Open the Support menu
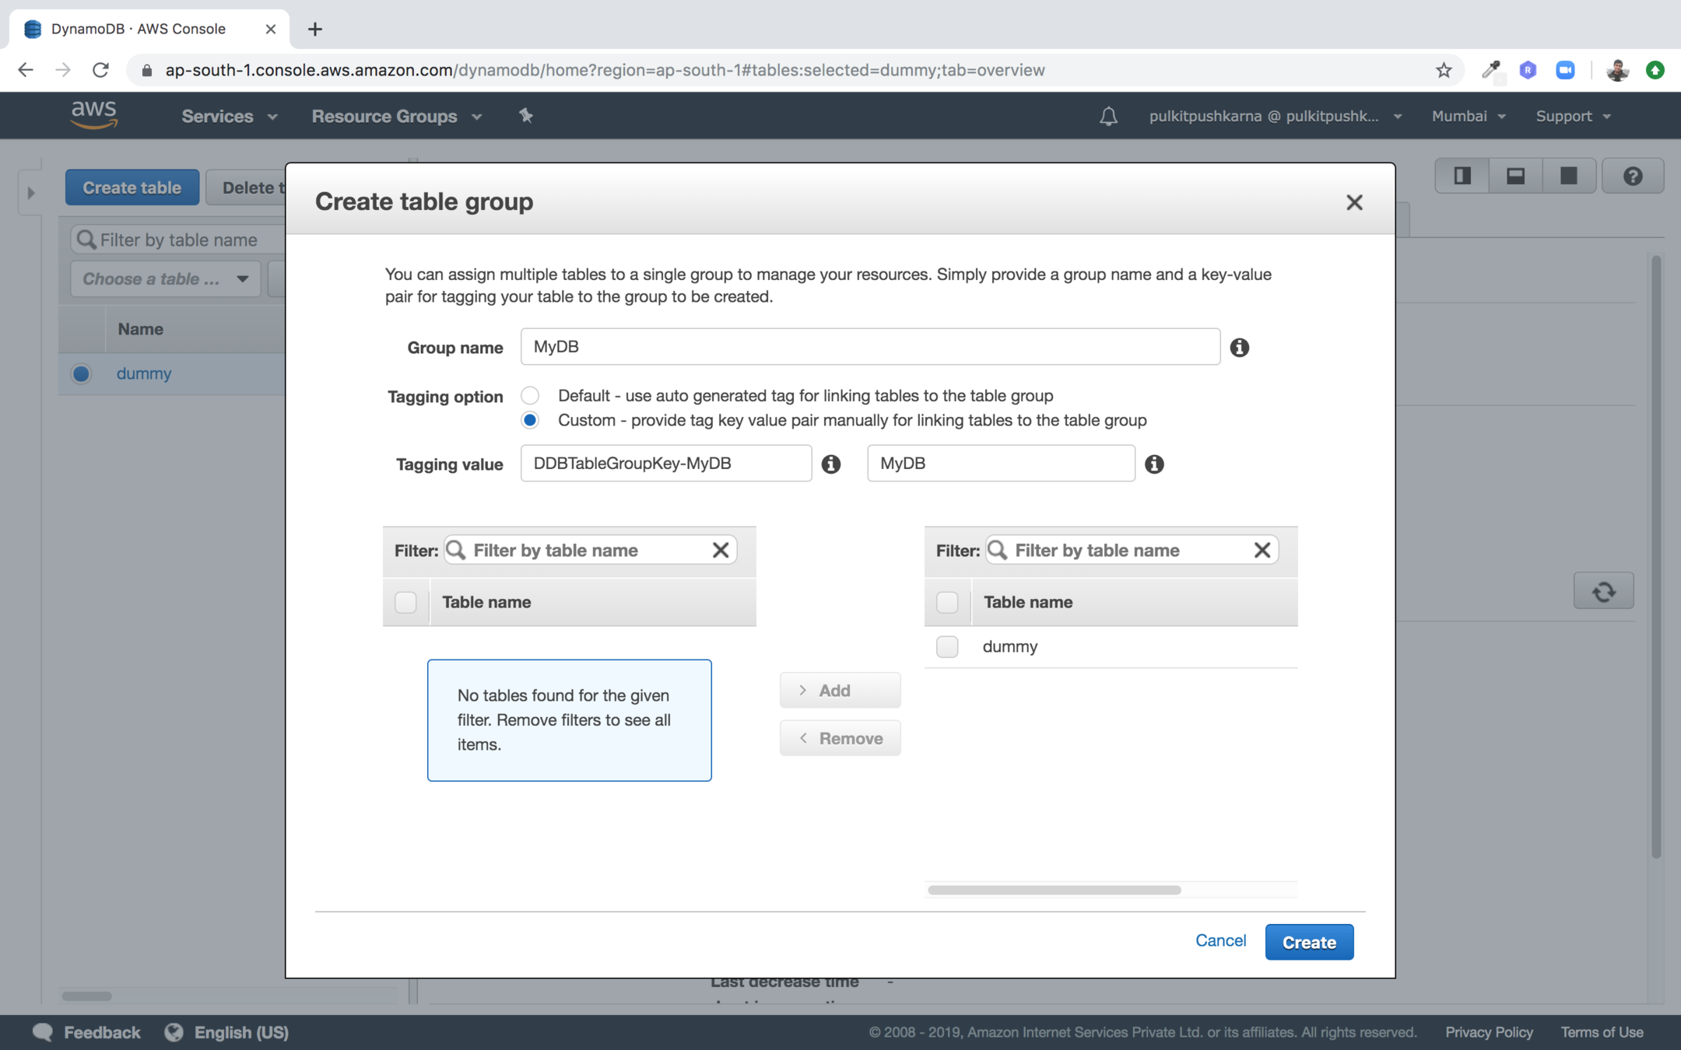This screenshot has width=1681, height=1050. (1572, 116)
